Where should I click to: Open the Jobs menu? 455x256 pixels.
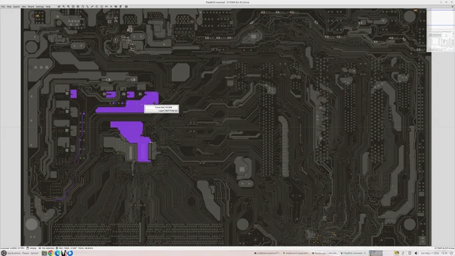coord(24,7)
